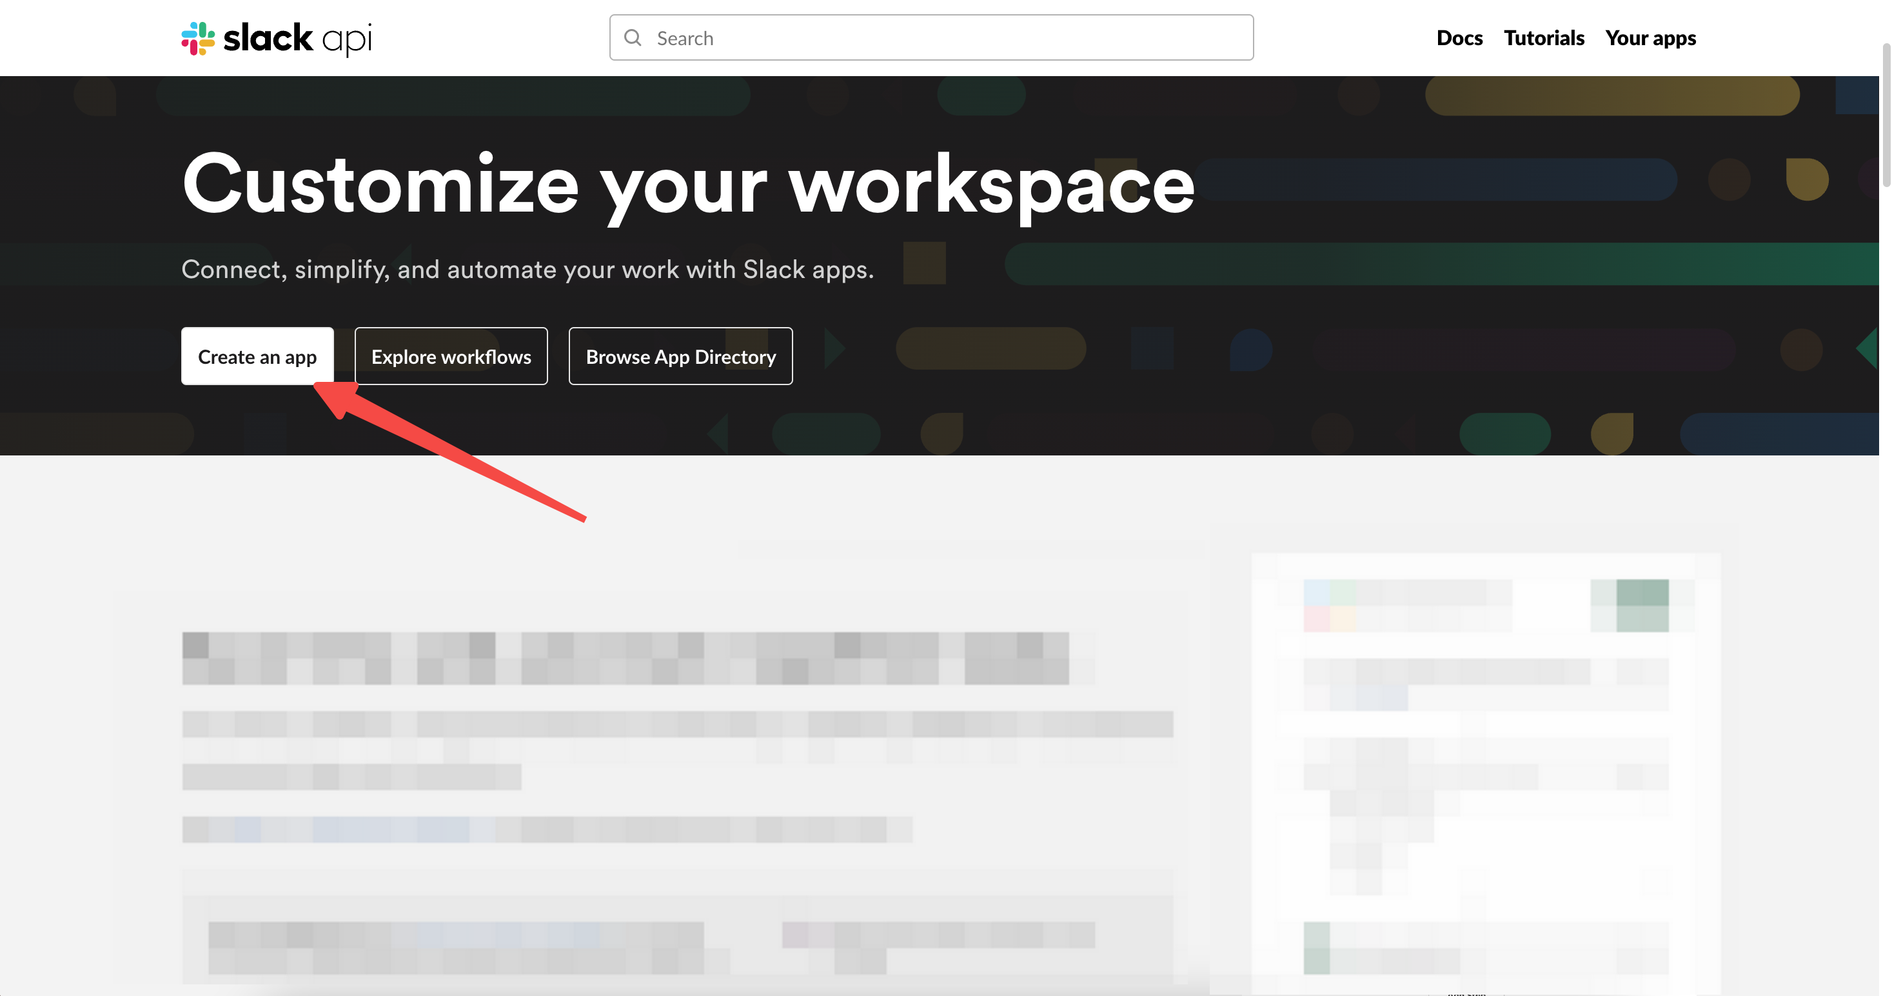Viewport: 1892px width, 996px height.
Task: Open the Tutorials nav link
Action: pyautogui.click(x=1544, y=38)
